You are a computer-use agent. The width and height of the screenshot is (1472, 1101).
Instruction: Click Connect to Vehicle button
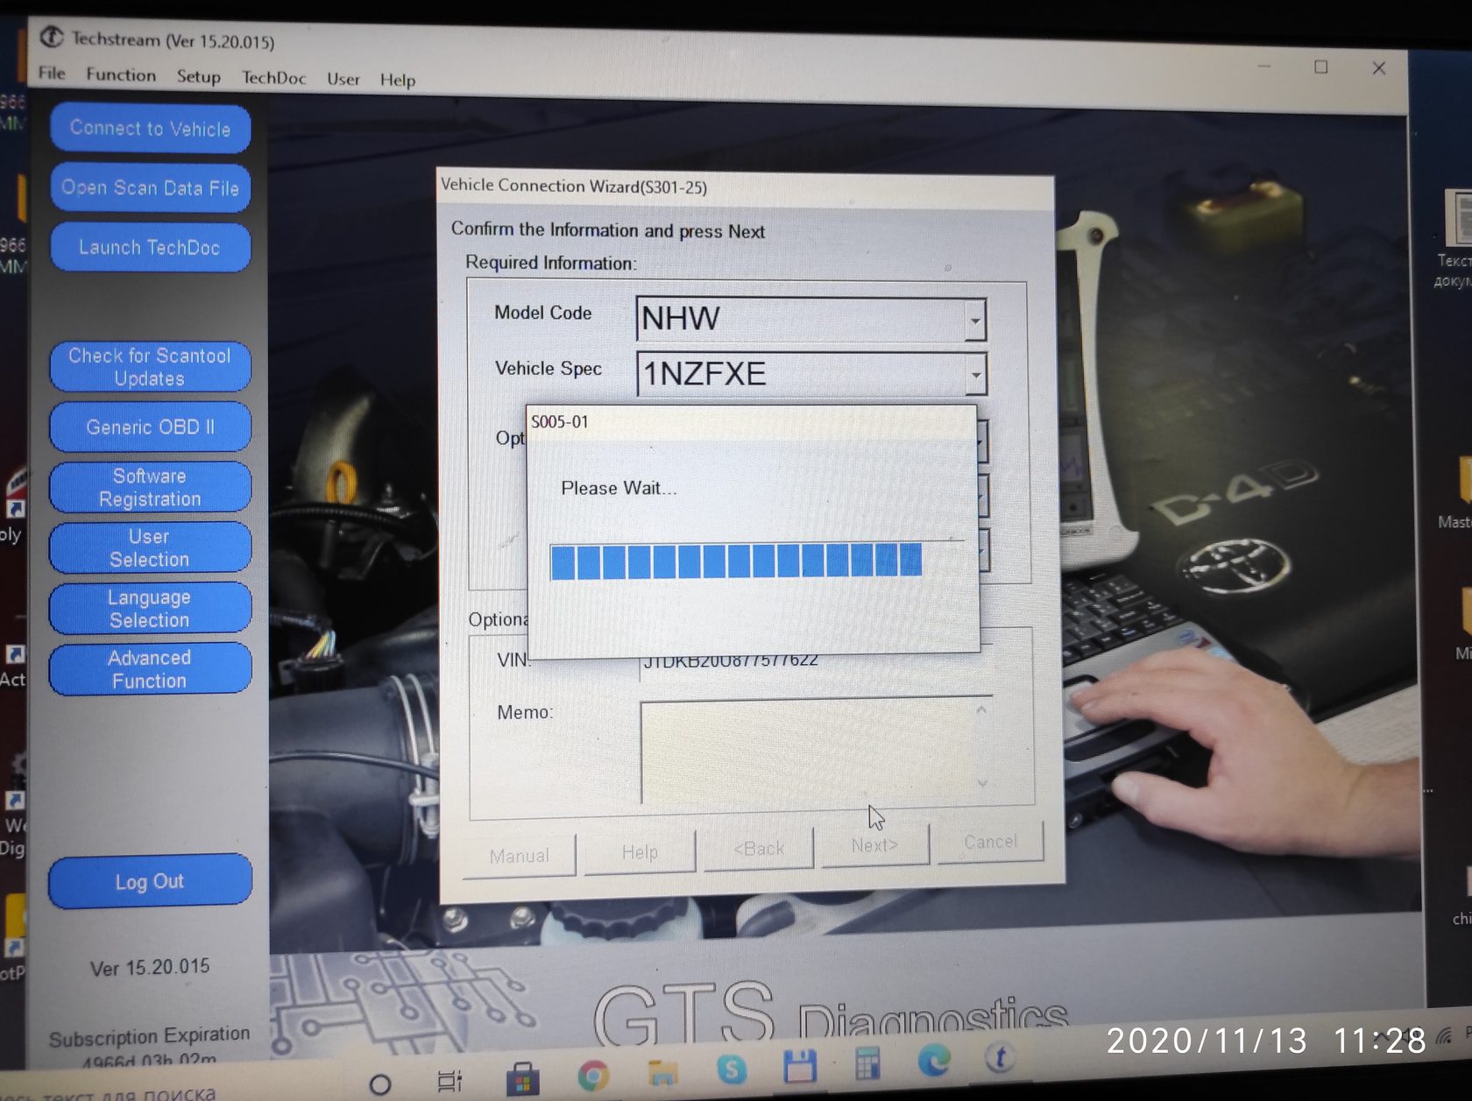pyautogui.click(x=150, y=128)
